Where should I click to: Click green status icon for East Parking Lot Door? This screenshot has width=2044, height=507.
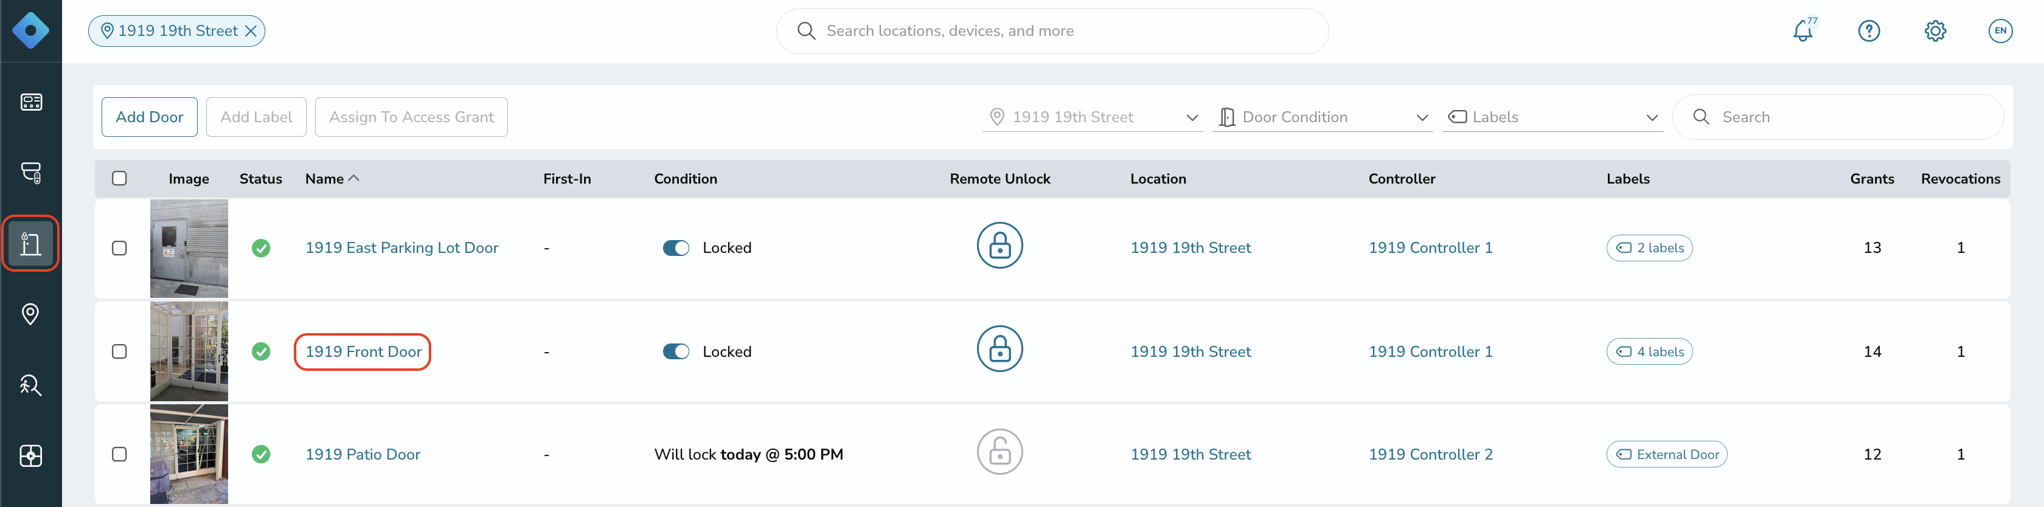261,249
